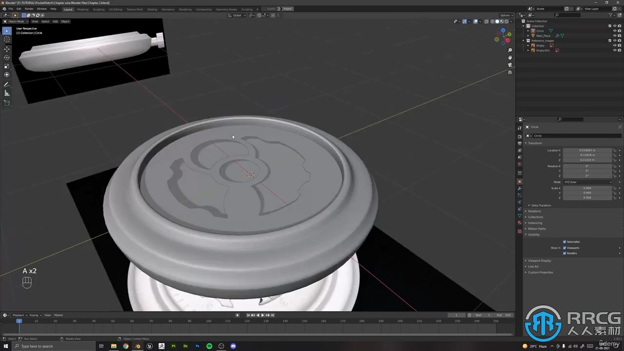
Task: Open the timeline Keying menu button
Action: 36,315
